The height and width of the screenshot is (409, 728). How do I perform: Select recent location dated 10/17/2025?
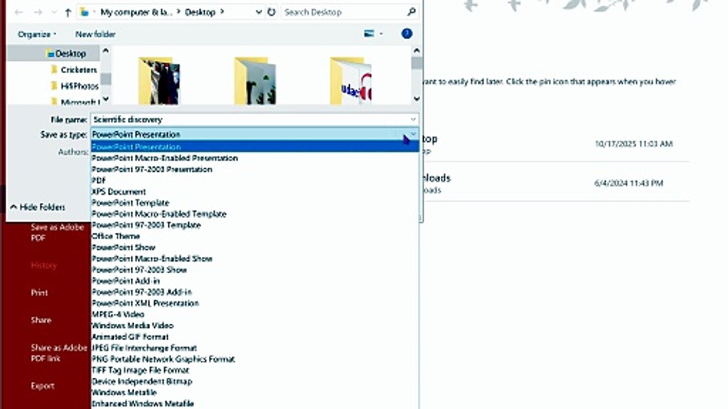[x=555, y=144]
